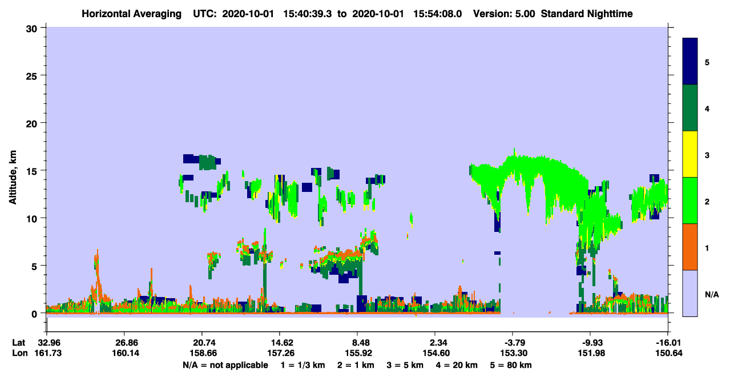Click the latitude value '14.62'
The height and width of the screenshot is (381, 742).
(x=279, y=343)
